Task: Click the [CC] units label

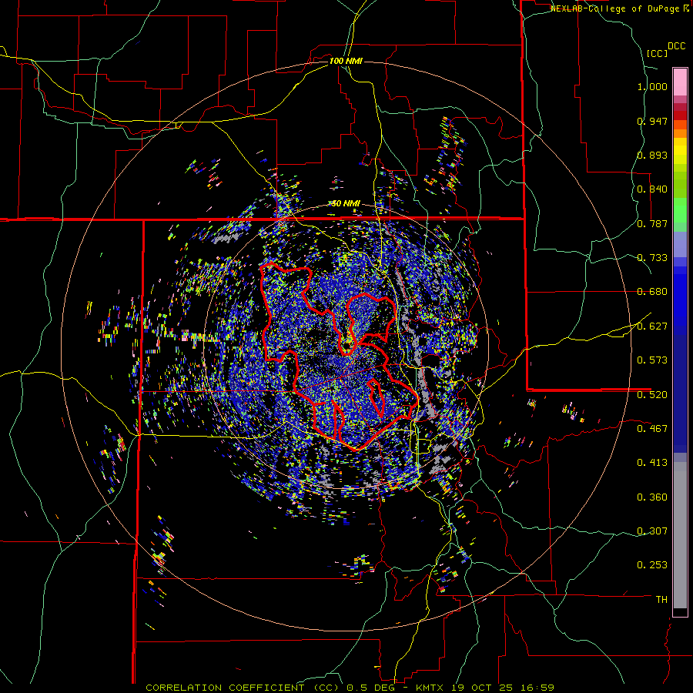Action: coord(657,53)
